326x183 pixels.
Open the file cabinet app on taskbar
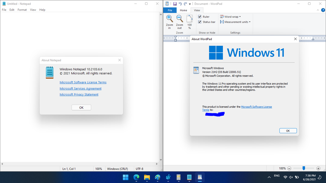pos(179,177)
